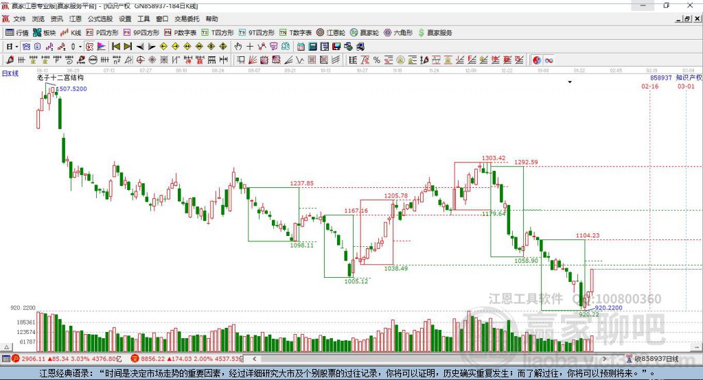Screen dimensions: 703x380
Task: Select the hand pan tool
Action: [x=238, y=47]
